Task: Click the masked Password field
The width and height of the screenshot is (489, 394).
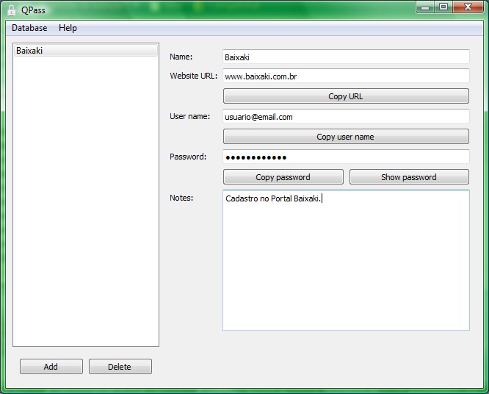Action: [345, 157]
